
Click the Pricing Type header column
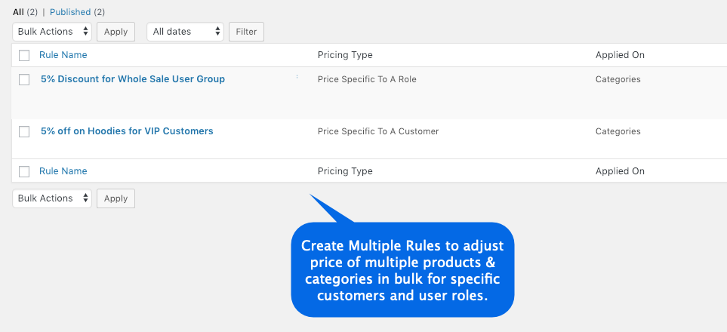345,55
